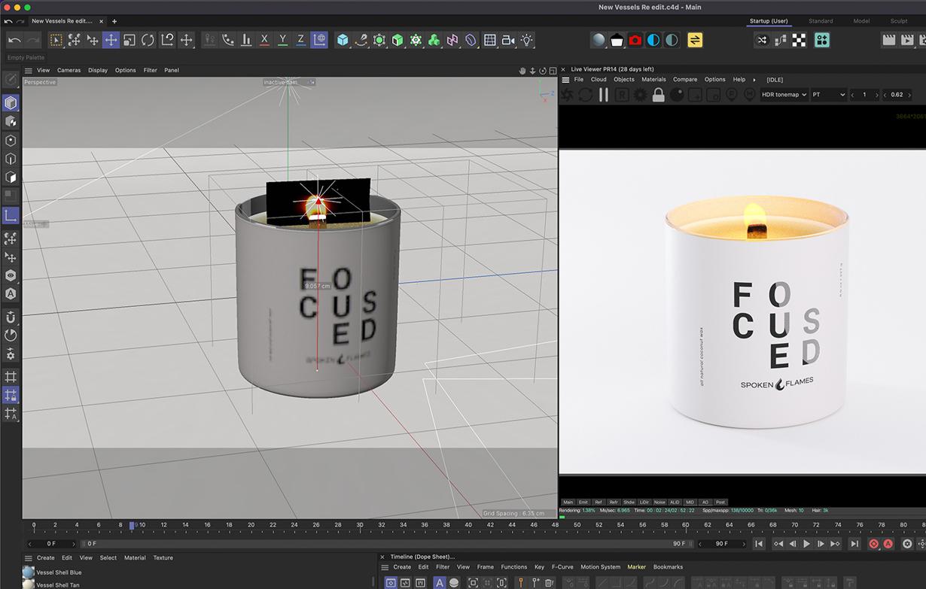926x589 pixels.
Task: Restart Live Viewer render refresh icon
Action: [585, 95]
